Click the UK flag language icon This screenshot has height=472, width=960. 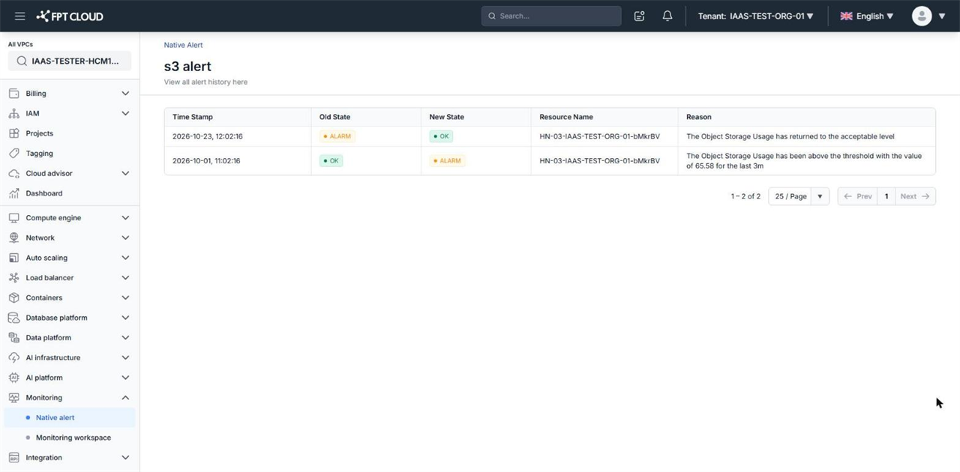(x=846, y=16)
